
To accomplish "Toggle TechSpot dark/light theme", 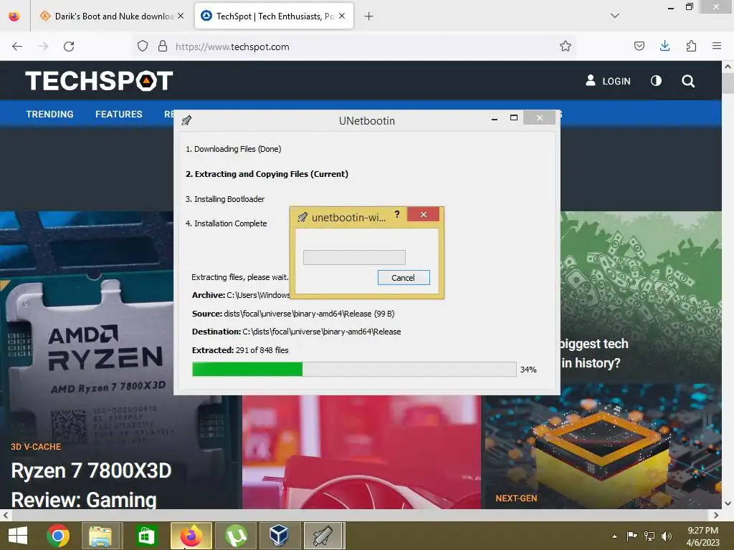I will tap(657, 81).
